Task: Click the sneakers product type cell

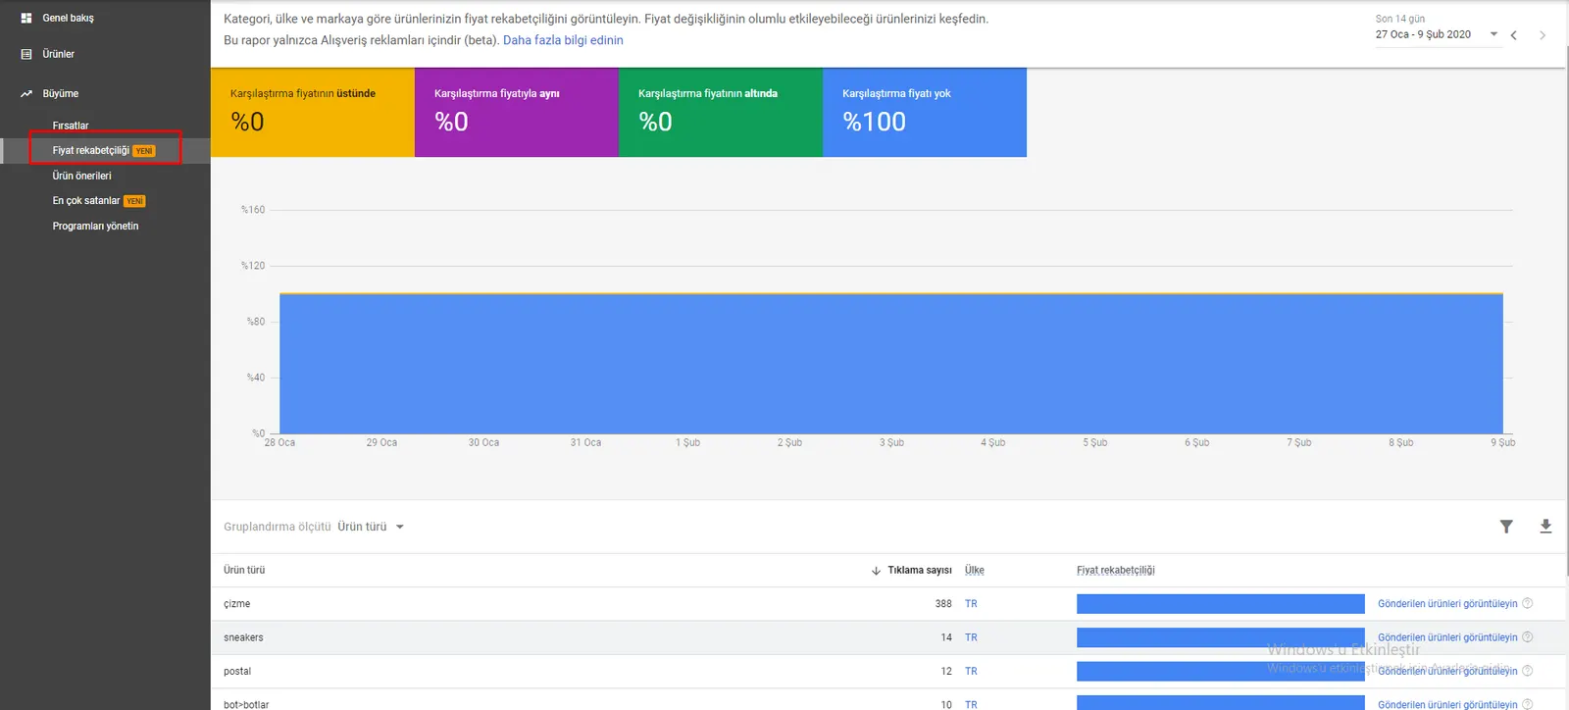Action: pos(243,637)
